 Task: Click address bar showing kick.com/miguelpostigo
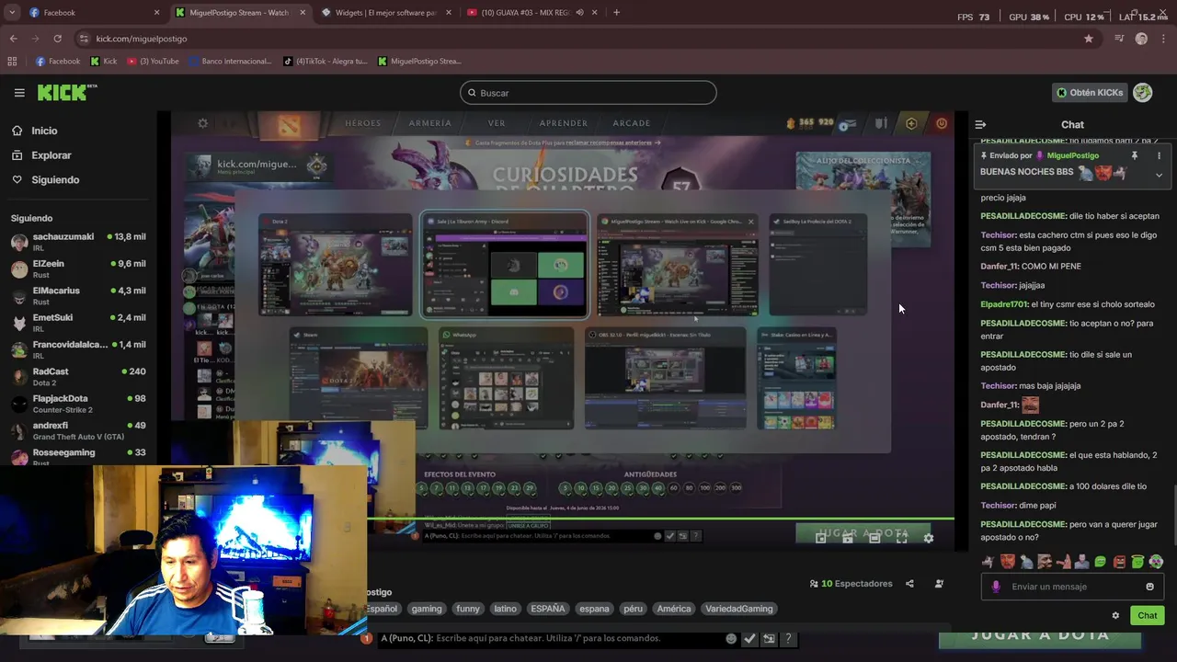tap(588, 39)
